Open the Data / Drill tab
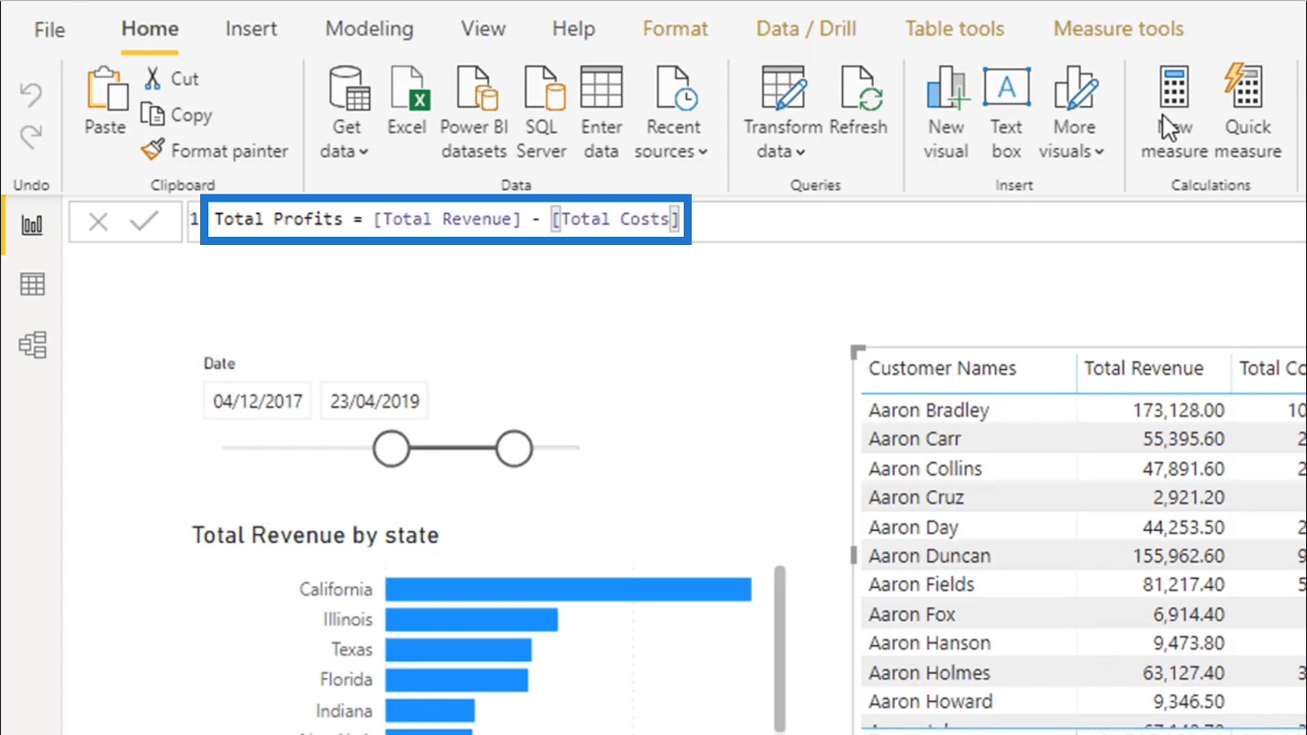The width and height of the screenshot is (1307, 735). [806, 29]
